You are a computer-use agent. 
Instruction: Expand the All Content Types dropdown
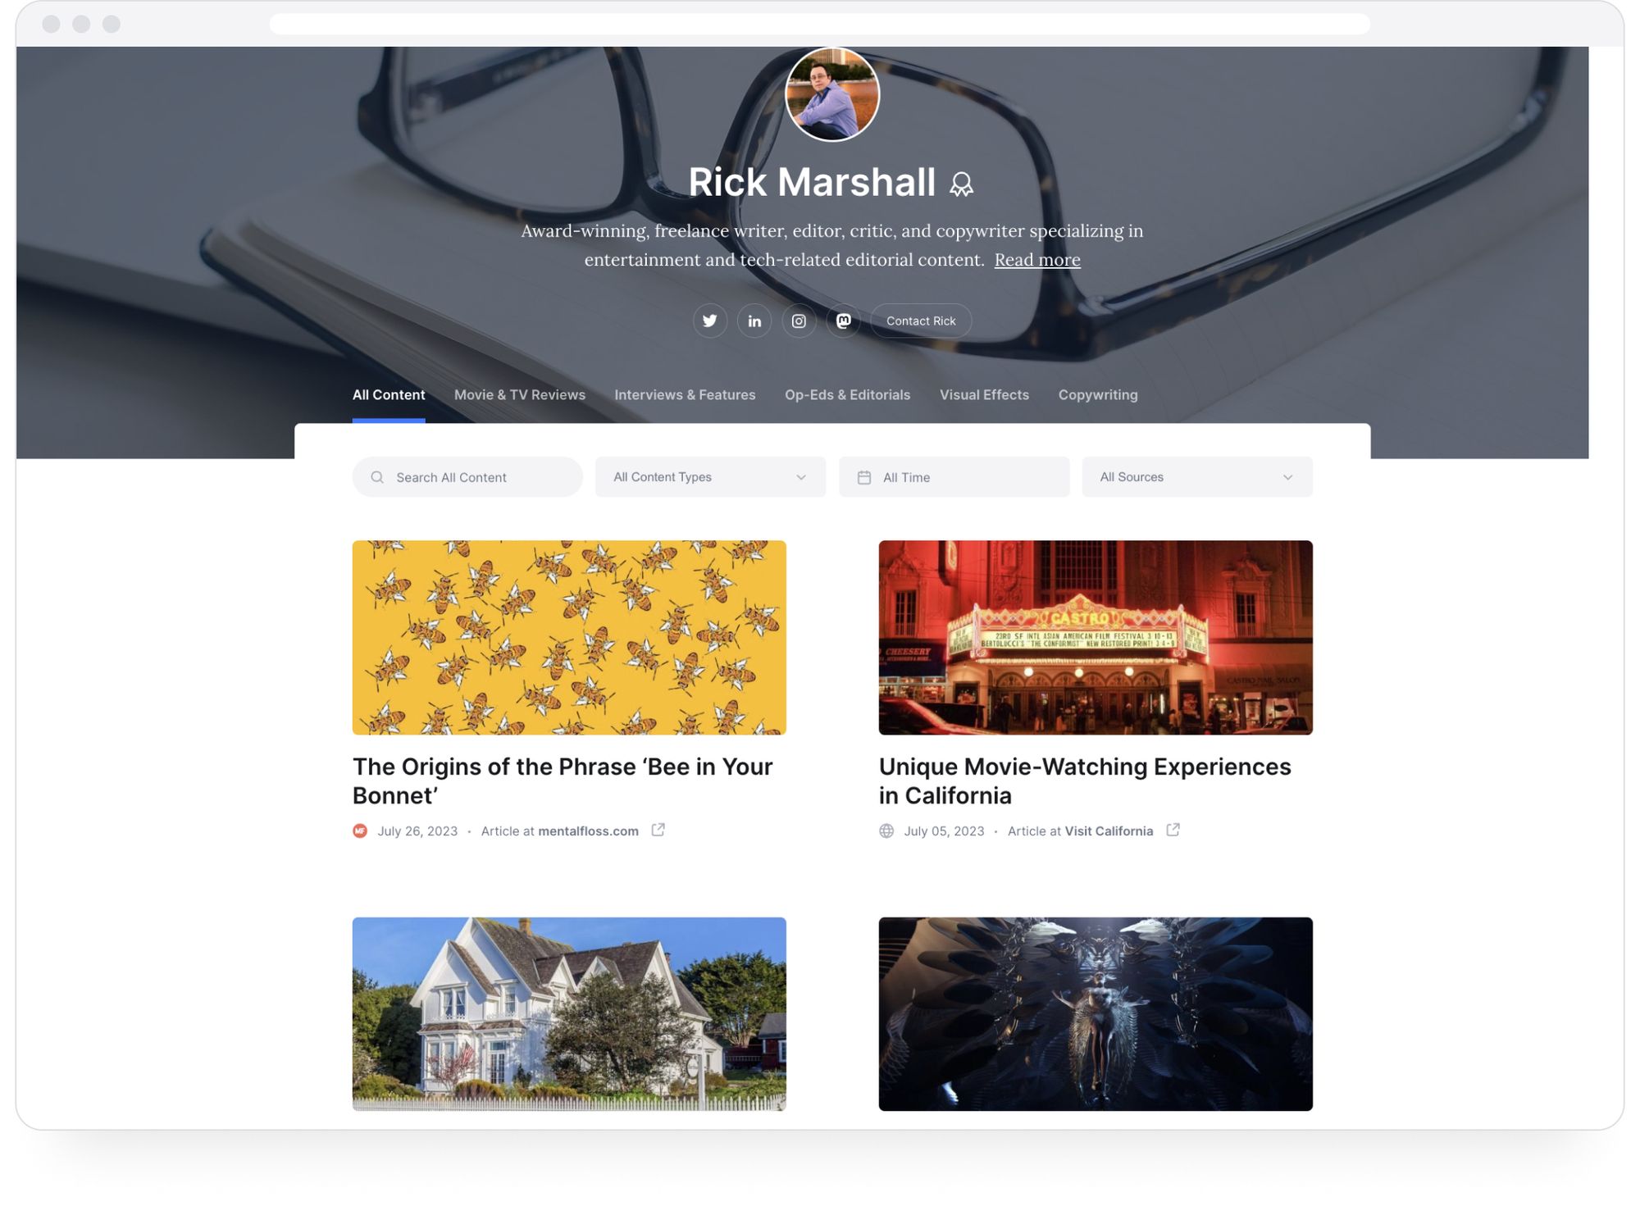click(708, 476)
